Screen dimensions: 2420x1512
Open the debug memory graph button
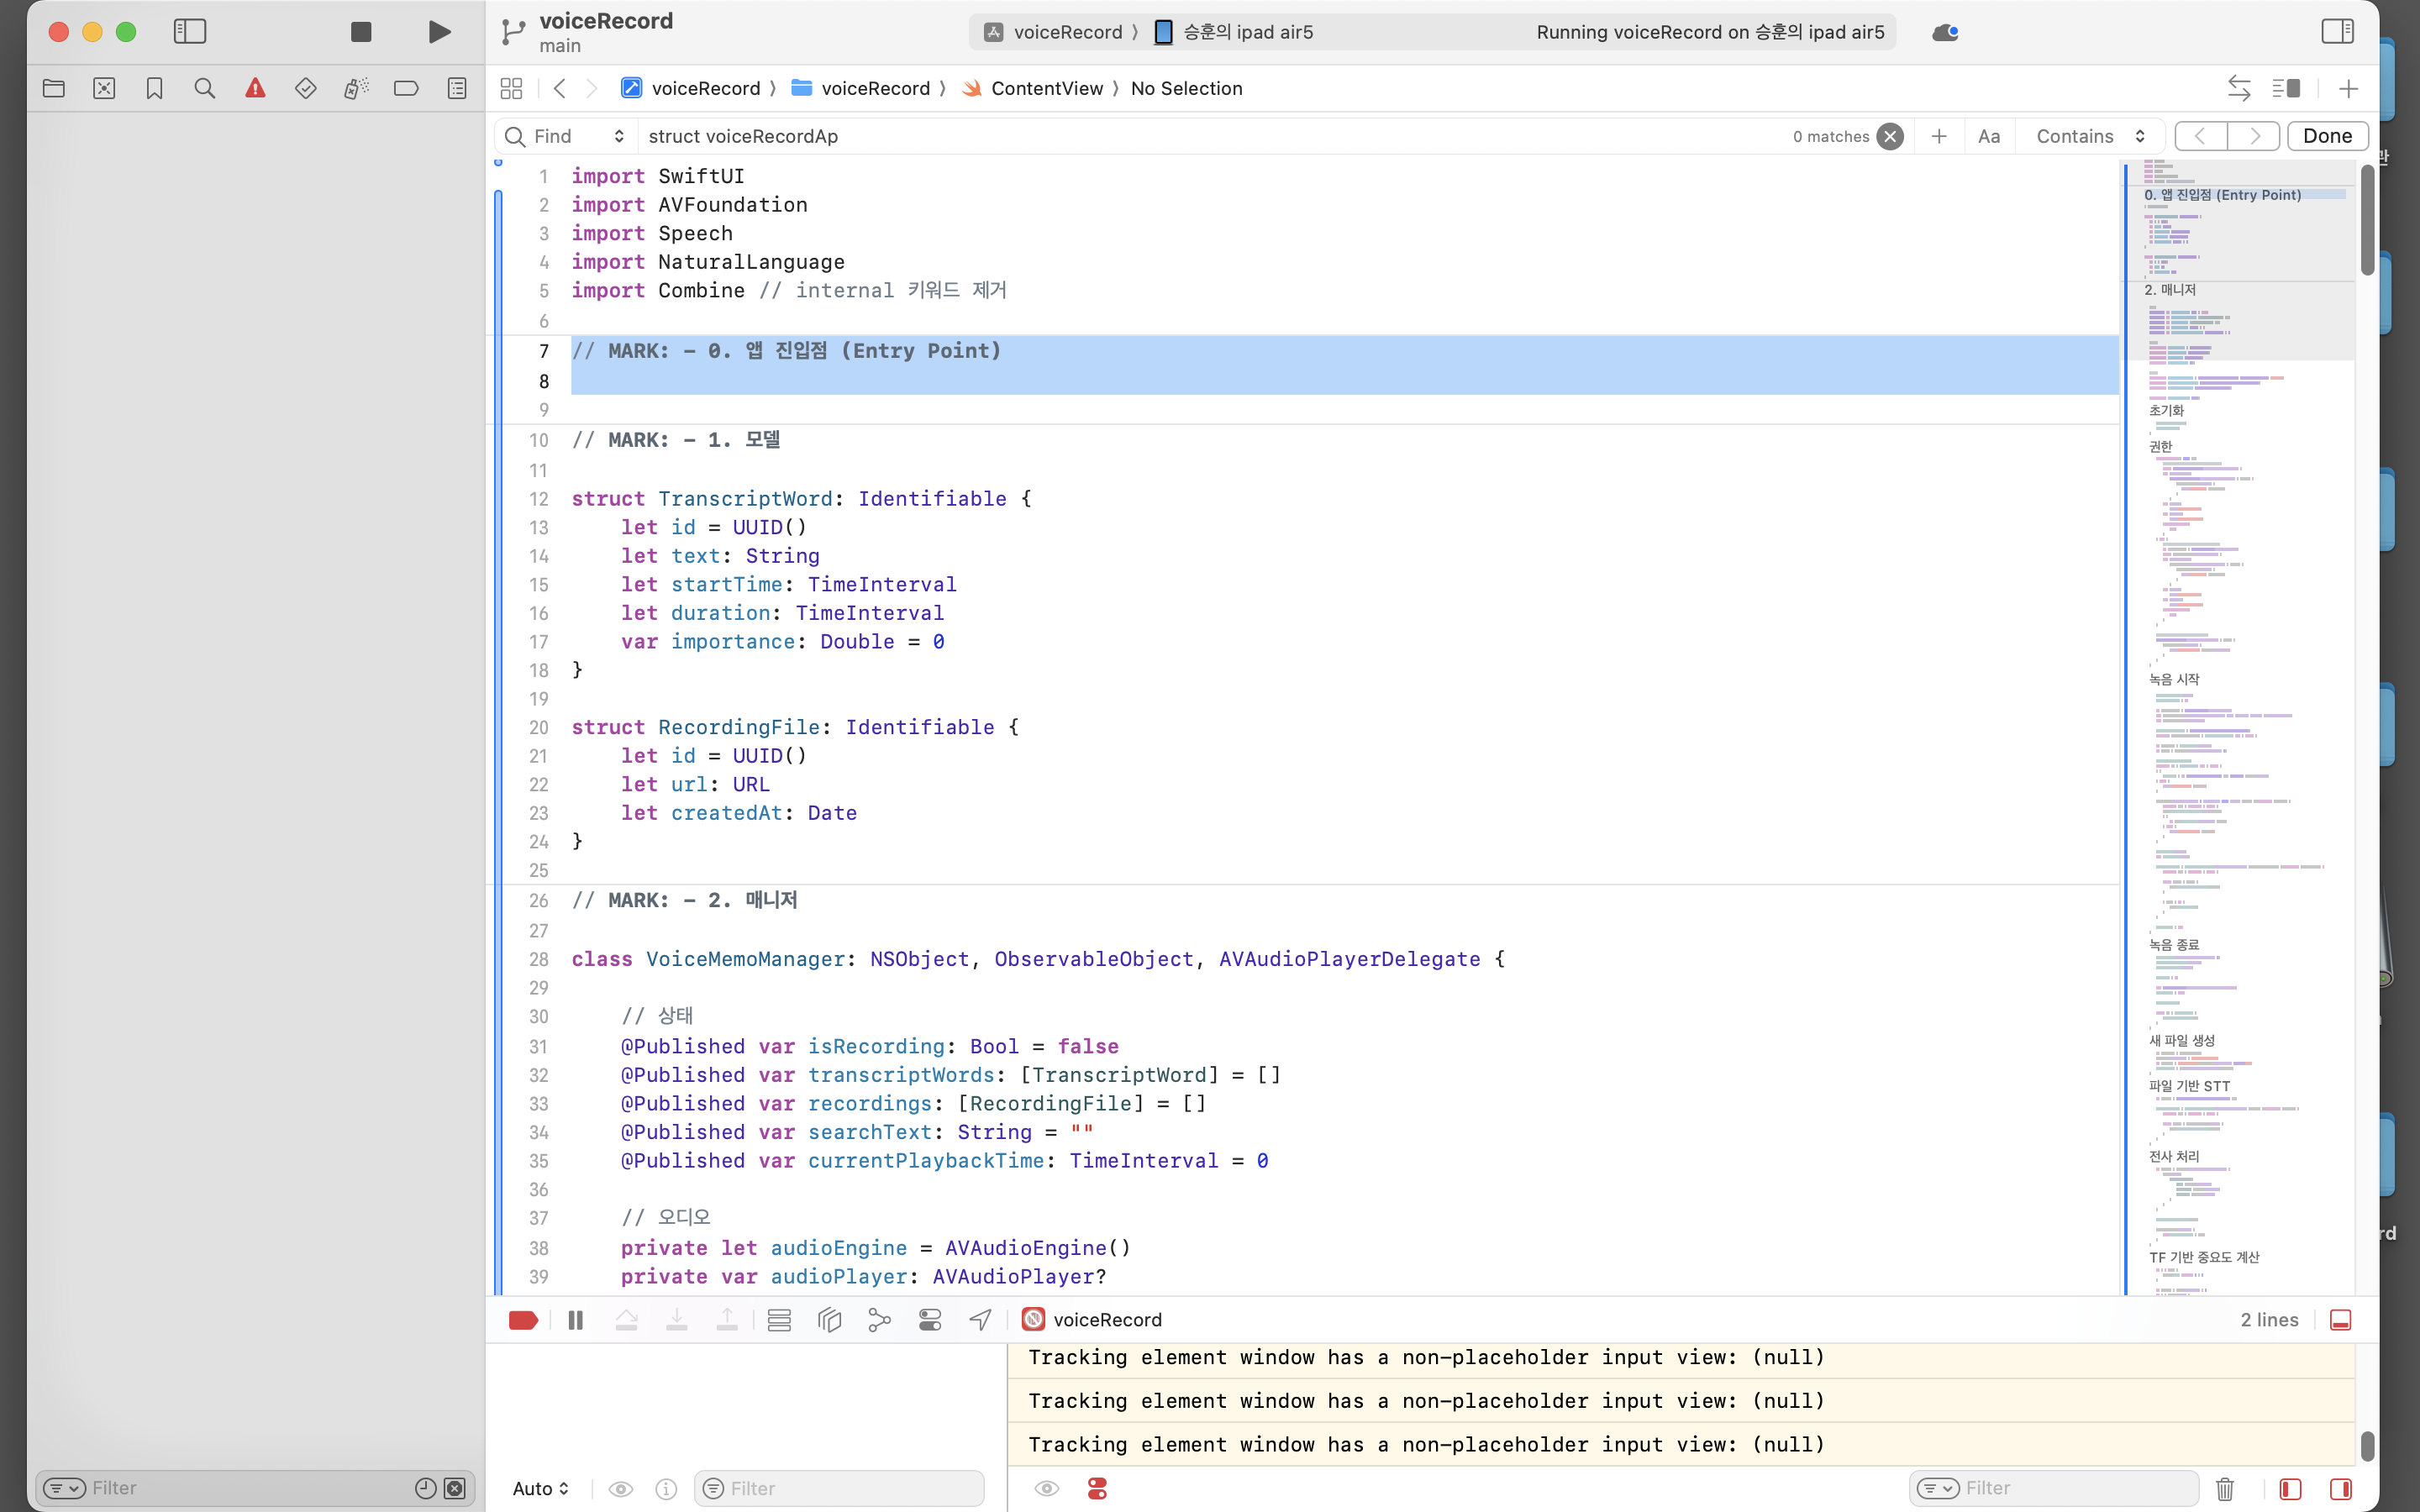879,1320
